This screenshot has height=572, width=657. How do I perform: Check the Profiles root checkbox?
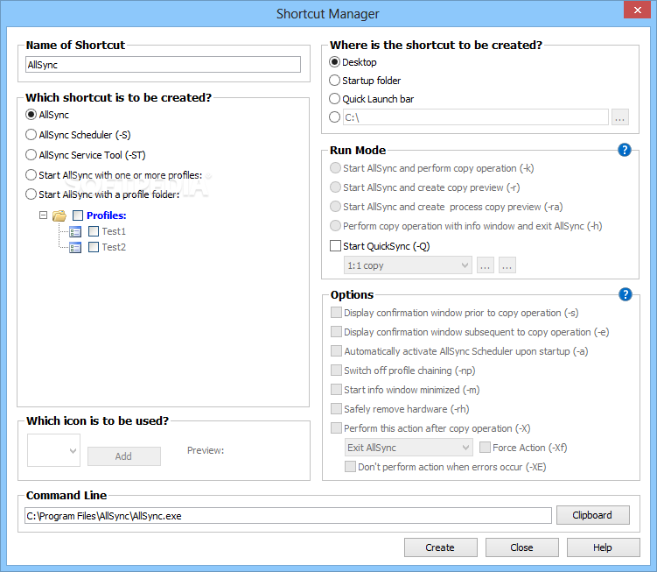coord(78,215)
